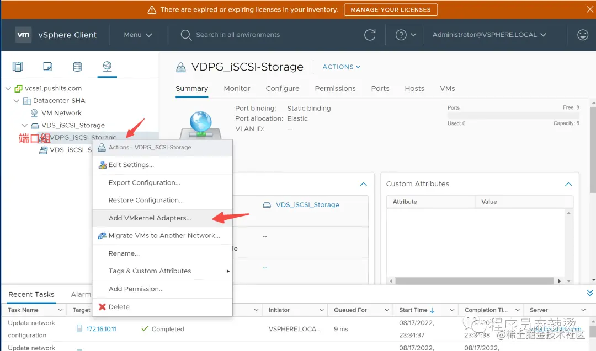Open the Queued For column filter dropdown
The height and width of the screenshot is (351, 596).
(386, 310)
